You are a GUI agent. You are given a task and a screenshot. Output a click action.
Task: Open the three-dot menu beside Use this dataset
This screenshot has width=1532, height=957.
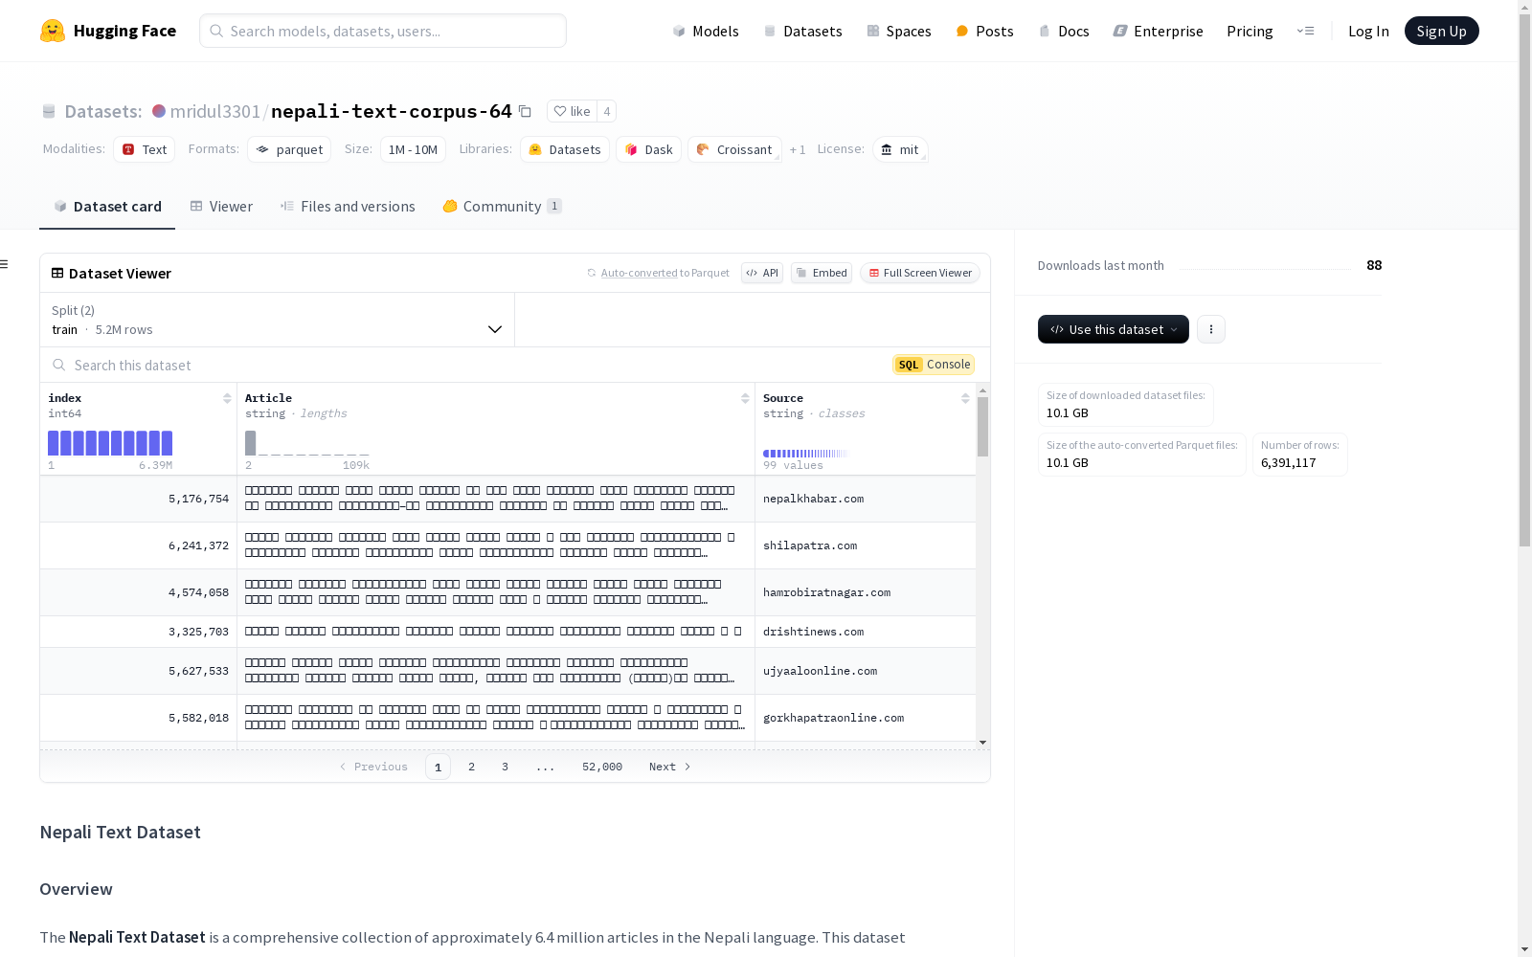[x=1211, y=329]
